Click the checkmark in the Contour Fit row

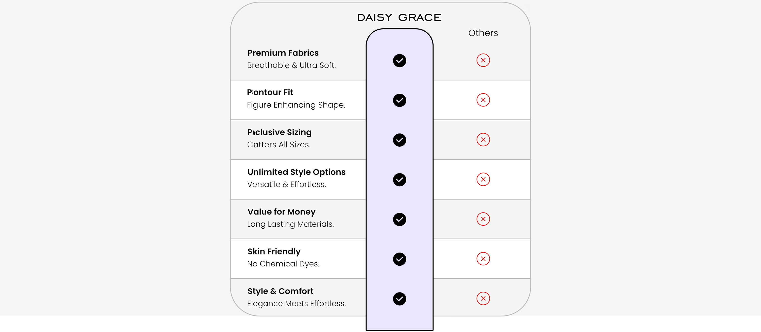tap(400, 100)
